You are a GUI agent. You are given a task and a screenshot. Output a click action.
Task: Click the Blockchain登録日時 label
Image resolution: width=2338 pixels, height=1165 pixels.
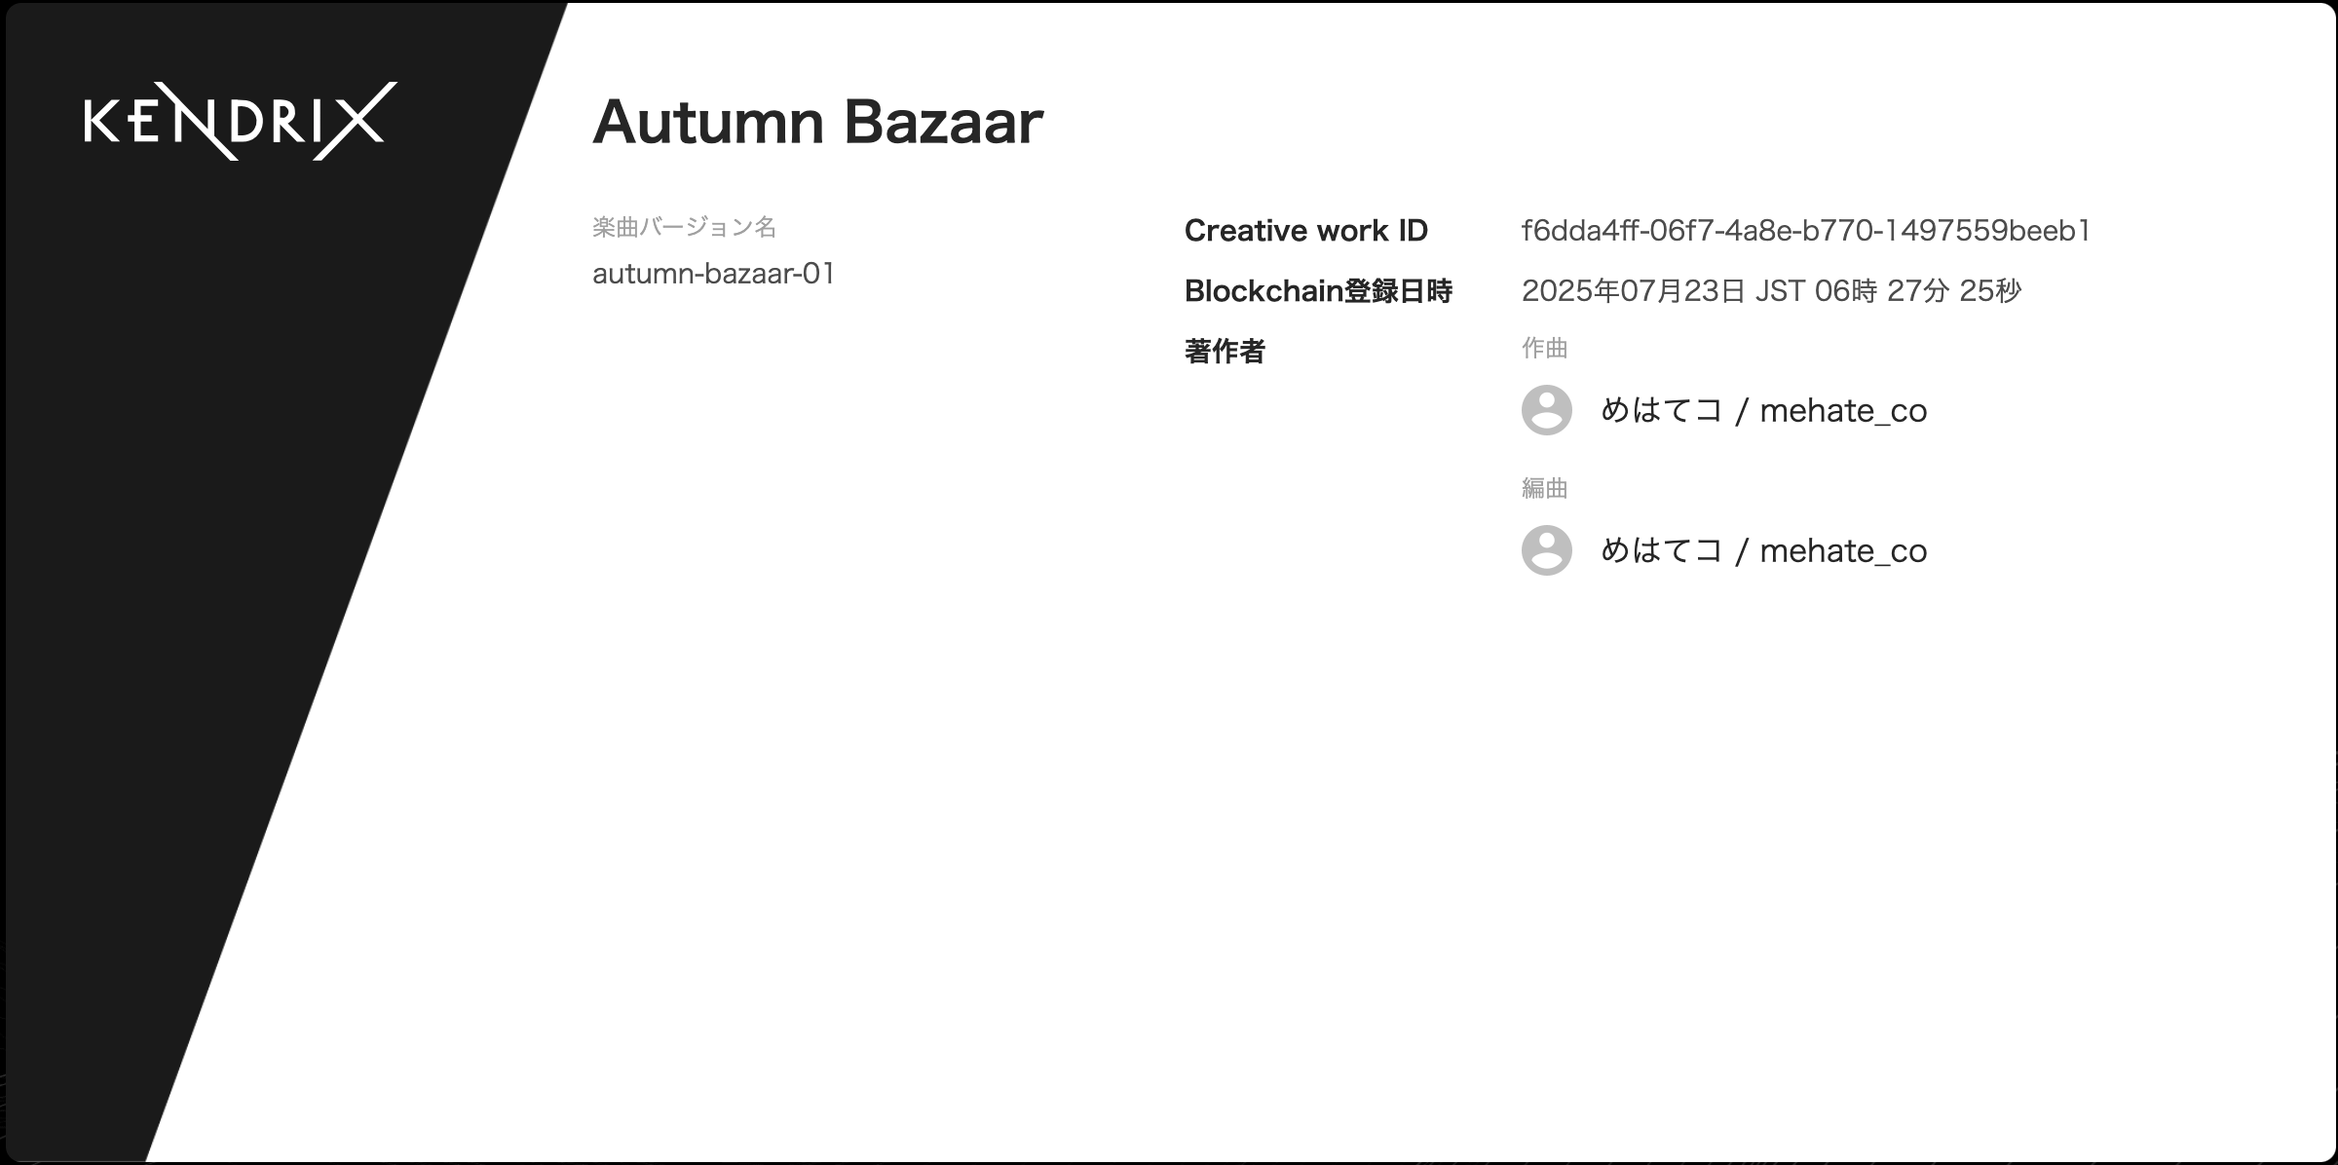click(1318, 291)
